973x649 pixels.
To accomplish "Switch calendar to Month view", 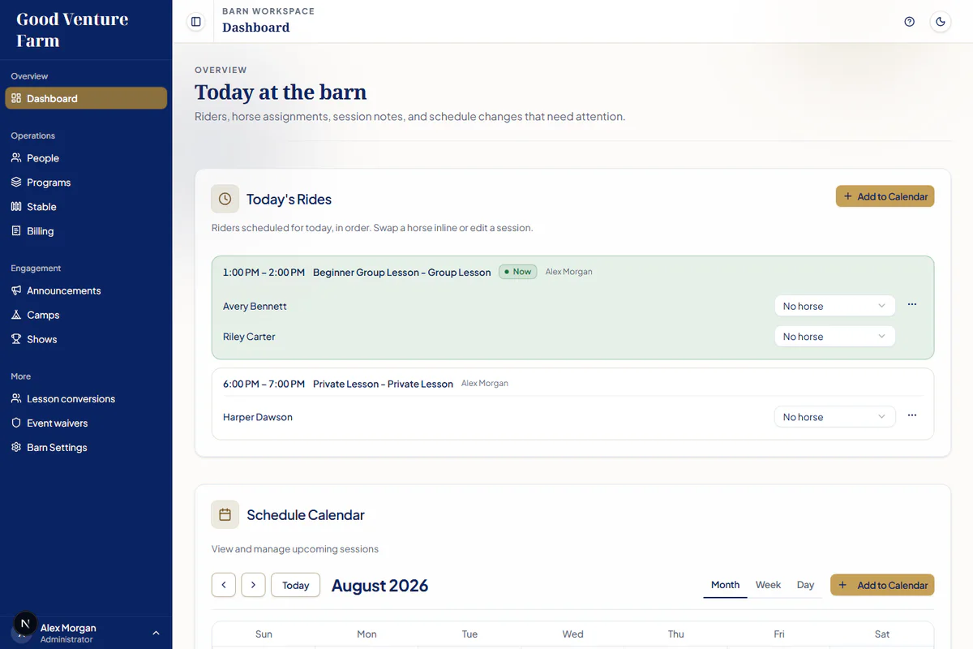I will click(x=725, y=585).
